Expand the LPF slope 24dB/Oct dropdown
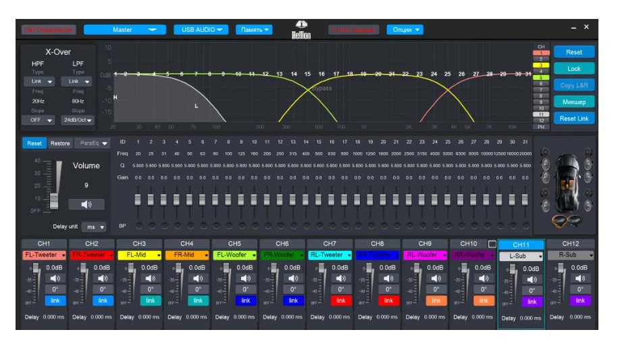This screenshot has height=355, width=618. pos(78,120)
